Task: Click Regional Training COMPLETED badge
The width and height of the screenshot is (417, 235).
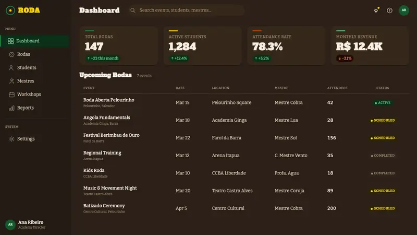Action: click(x=383, y=156)
